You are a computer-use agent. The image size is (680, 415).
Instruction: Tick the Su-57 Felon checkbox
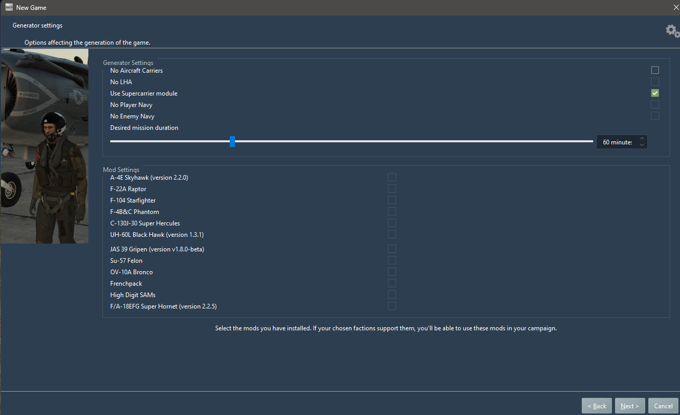coord(392,260)
